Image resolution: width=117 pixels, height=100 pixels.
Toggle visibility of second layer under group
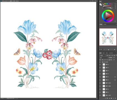click(x=100, y=67)
